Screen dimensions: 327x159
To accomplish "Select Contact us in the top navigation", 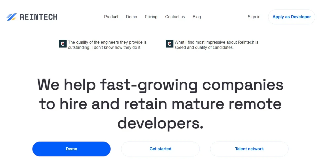I will click(x=175, y=17).
